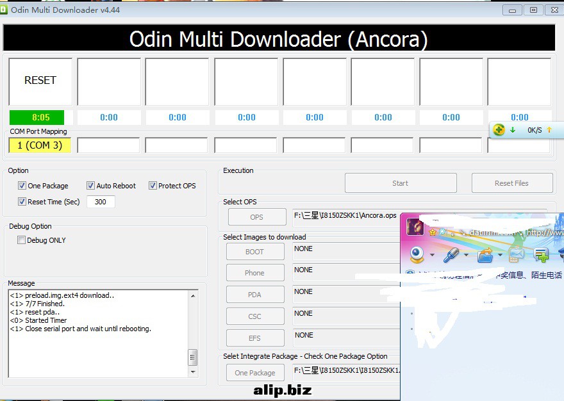Click the Message log scroll up arrow
Screen dimensions: 564x401
click(193, 295)
